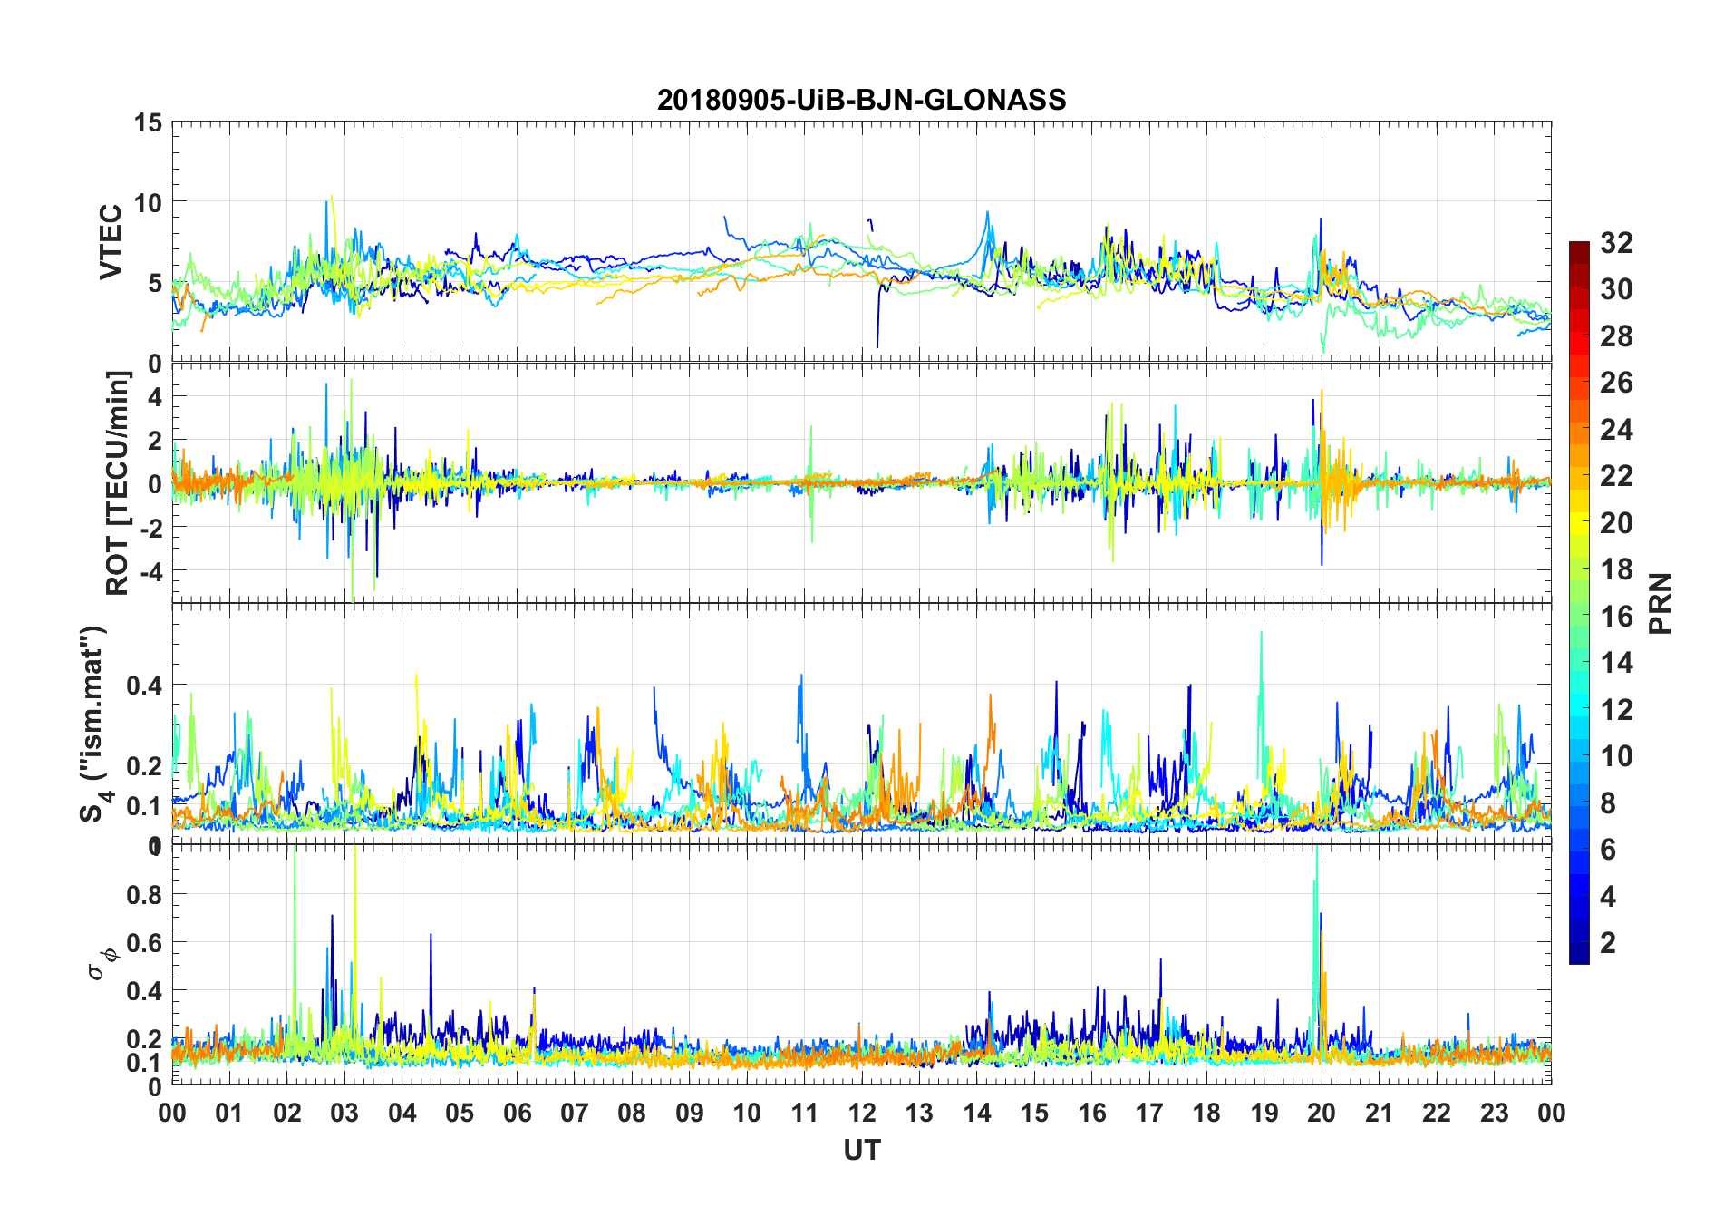Viewport: 1724px width, 1206px height.
Task: Select the 20 label on the PRN colorbar
Action: pos(1617,522)
